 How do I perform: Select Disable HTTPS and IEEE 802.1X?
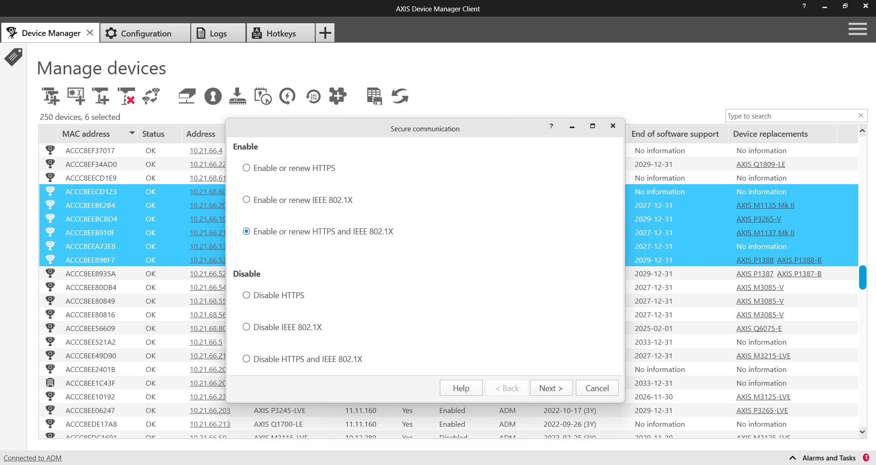click(x=302, y=359)
